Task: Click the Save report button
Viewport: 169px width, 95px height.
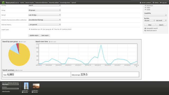Action: (45, 35)
